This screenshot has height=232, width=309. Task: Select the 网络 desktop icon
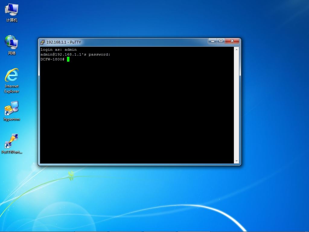tap(12, 45)
